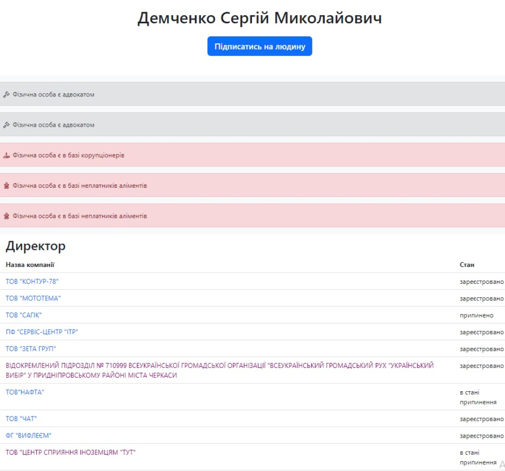
Task: Open the ТОВ "ЧАТ" company link
Action: pos(21,419)
